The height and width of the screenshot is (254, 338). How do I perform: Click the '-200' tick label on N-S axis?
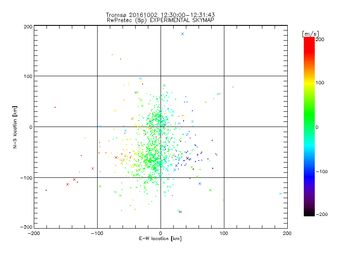click(x=26, y=227)
